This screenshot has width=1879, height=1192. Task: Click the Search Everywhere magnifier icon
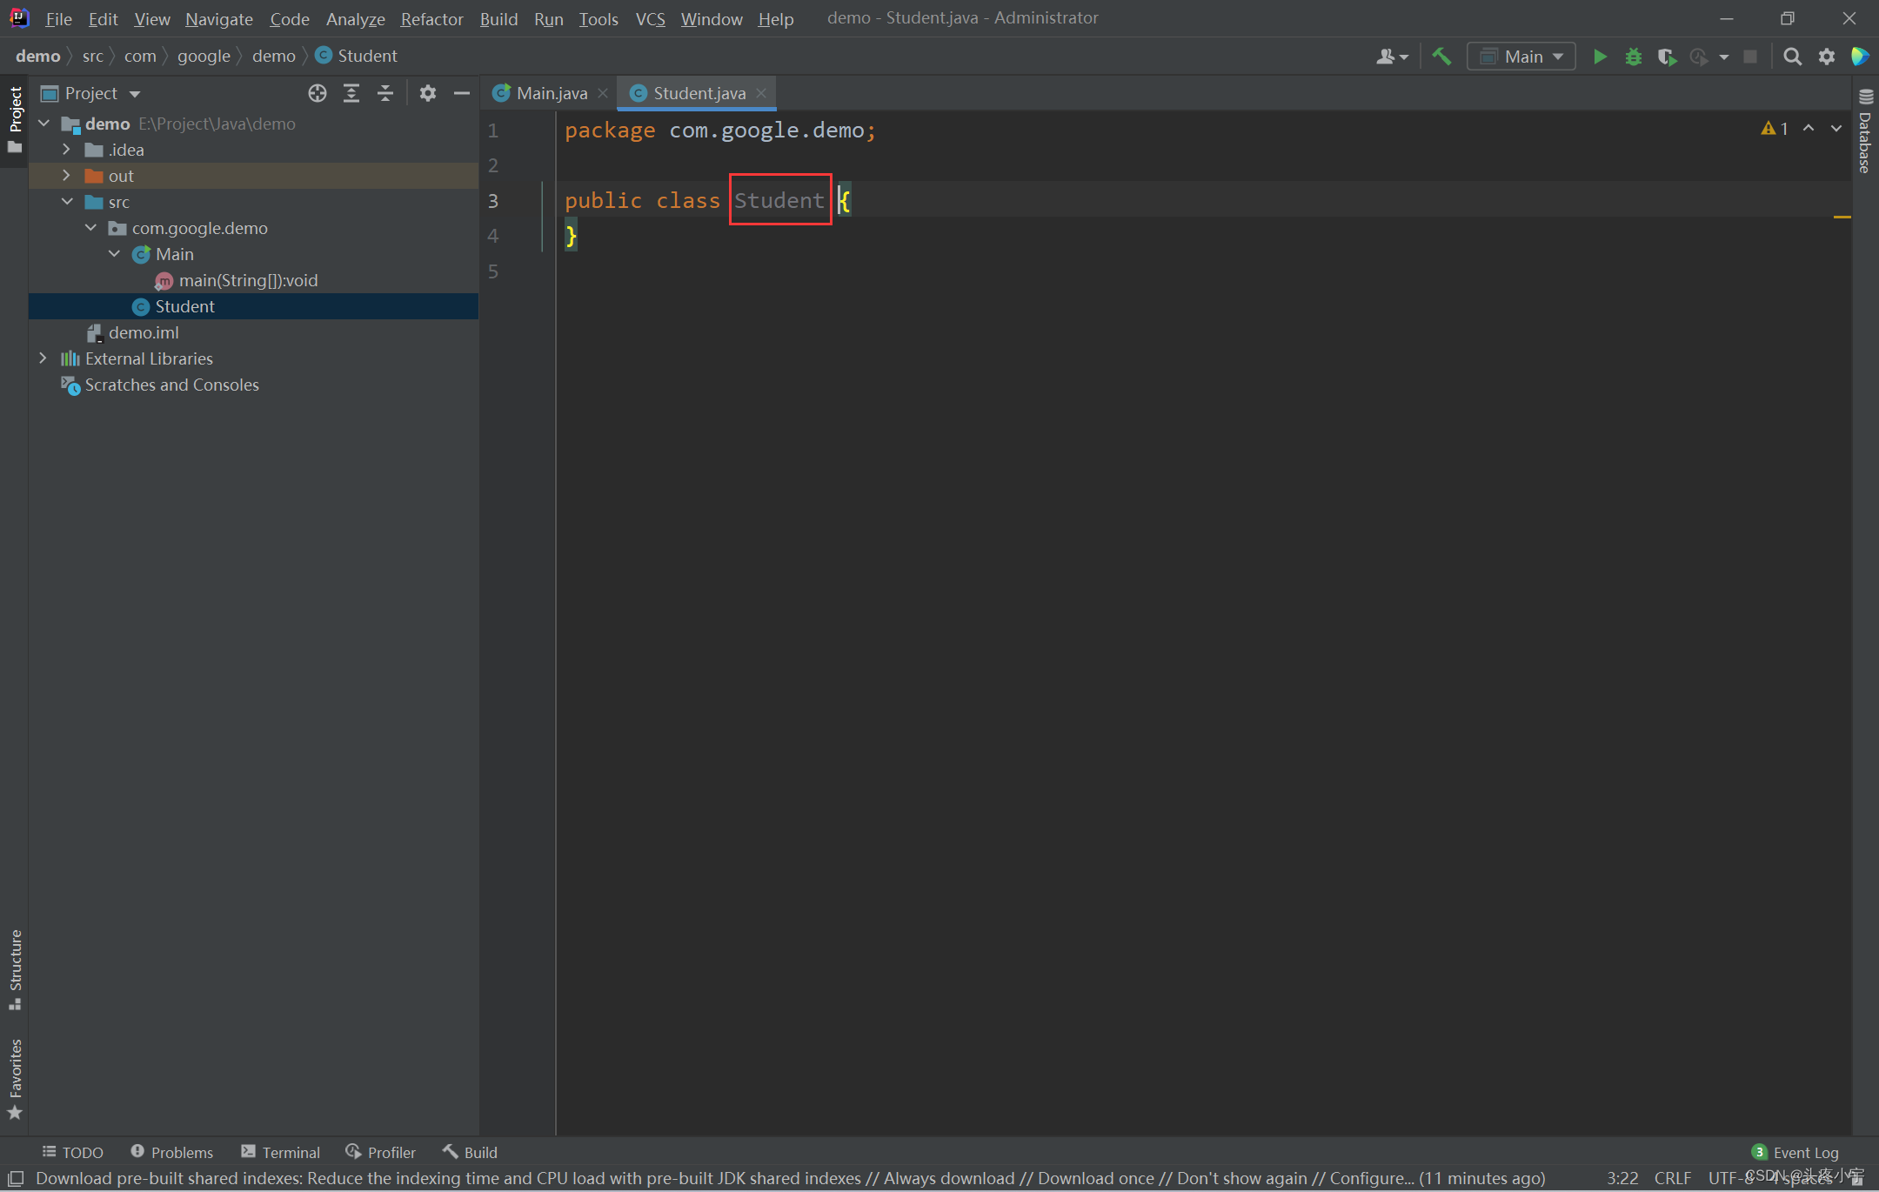point(1792,57)
